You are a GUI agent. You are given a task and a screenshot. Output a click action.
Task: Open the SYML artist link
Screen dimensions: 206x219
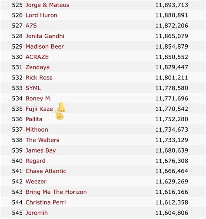tap(33, 88)
